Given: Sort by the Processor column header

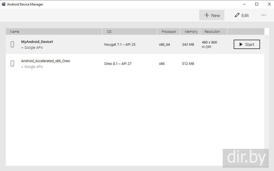Looking at the screenshot, I should [169, 31].
